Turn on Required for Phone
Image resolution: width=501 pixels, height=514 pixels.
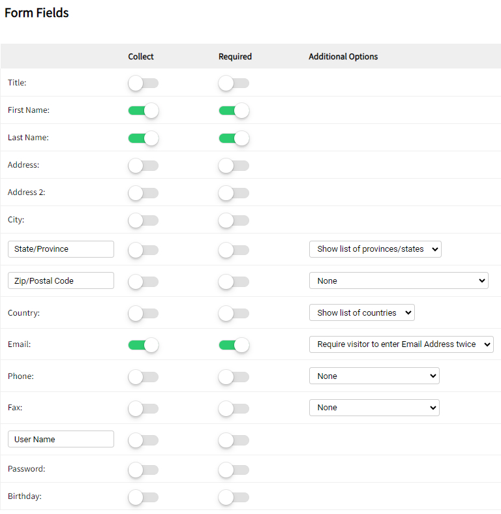pyautogui.click(x=234, y=376)
